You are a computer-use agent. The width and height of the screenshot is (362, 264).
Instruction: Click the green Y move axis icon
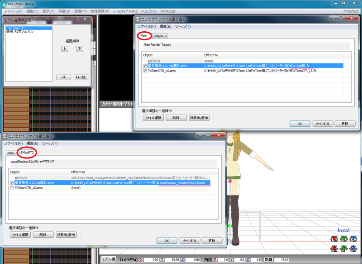(x=344, y=249)
